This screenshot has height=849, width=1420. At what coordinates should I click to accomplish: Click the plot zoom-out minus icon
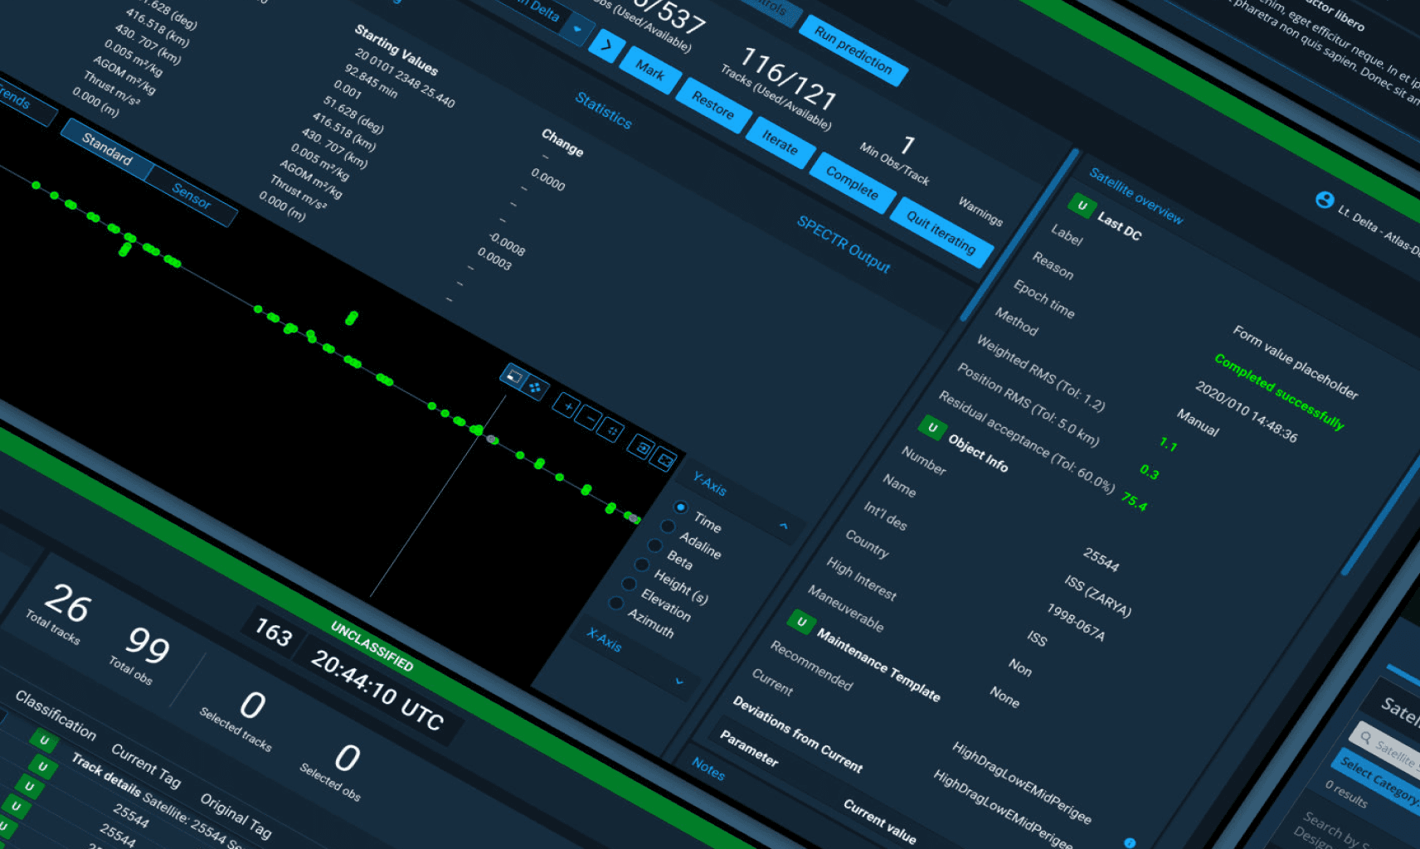[x=589, y=419]
